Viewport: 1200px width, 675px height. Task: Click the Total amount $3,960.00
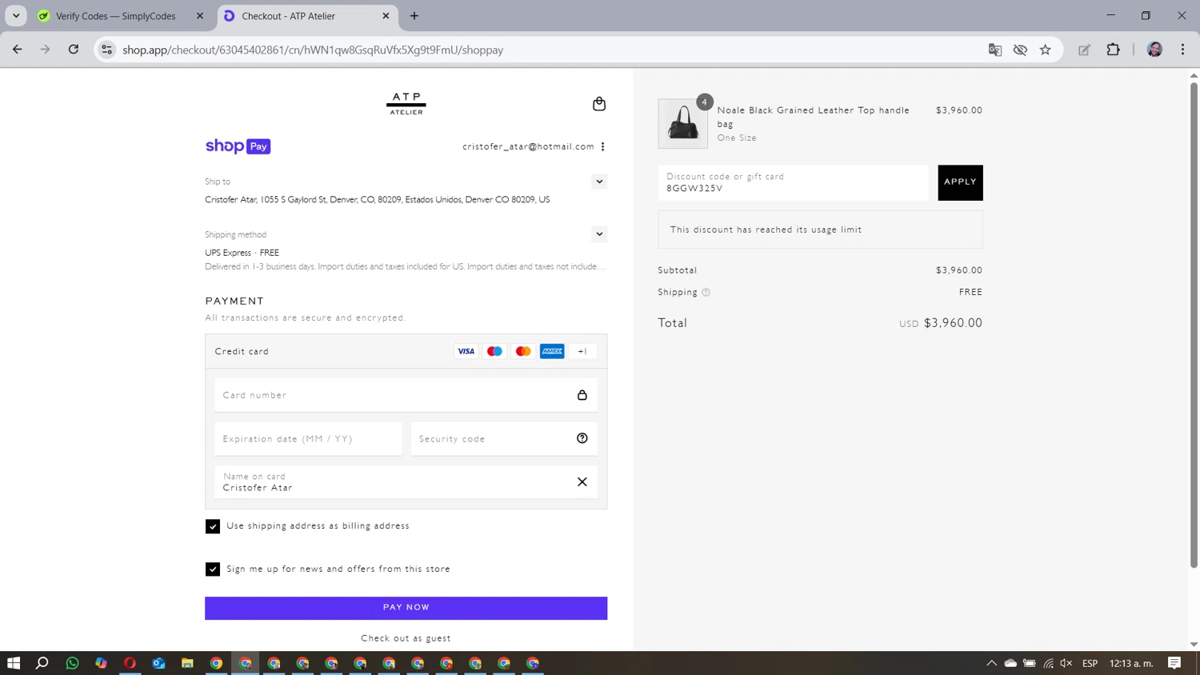tap(953, 323)
